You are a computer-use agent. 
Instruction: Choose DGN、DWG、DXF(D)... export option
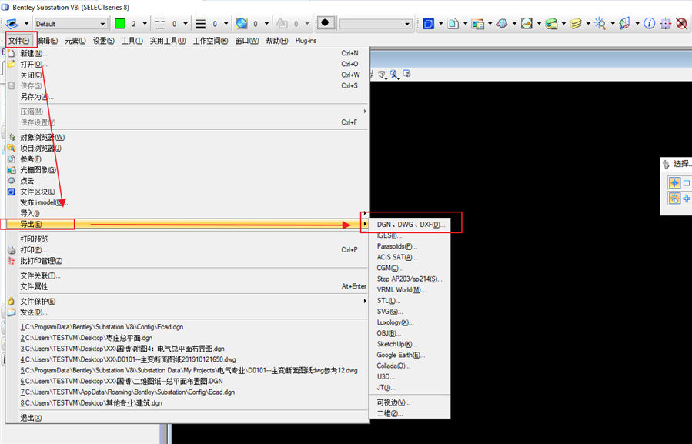(410, 225)
